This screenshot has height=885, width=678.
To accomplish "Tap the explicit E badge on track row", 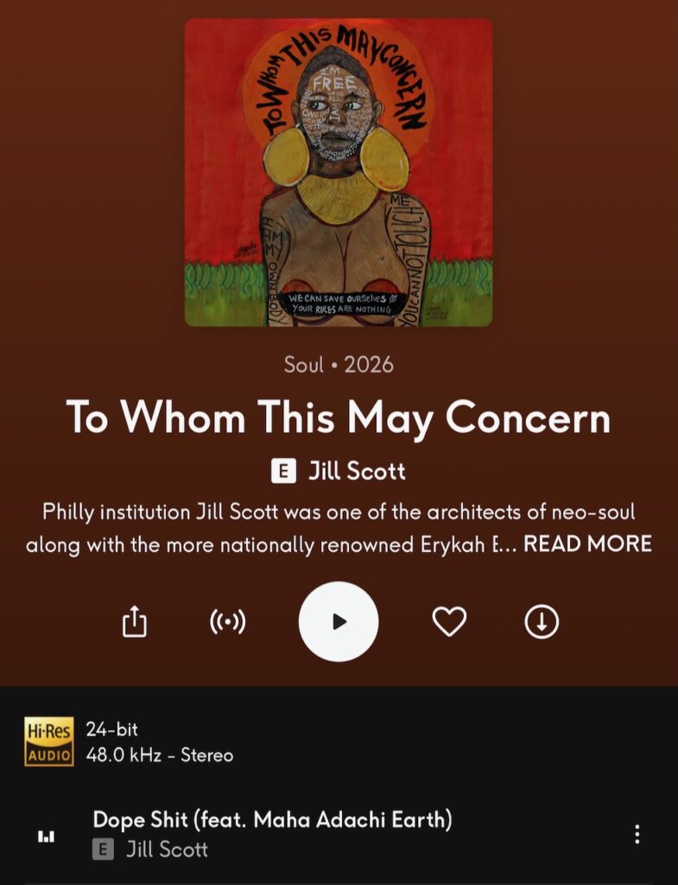I will coord(103,850).
